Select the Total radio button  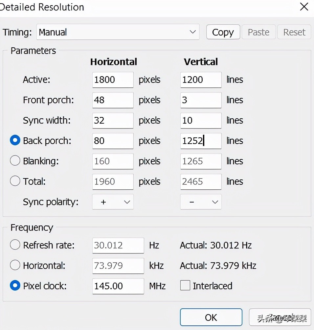(x=15, y=181)
